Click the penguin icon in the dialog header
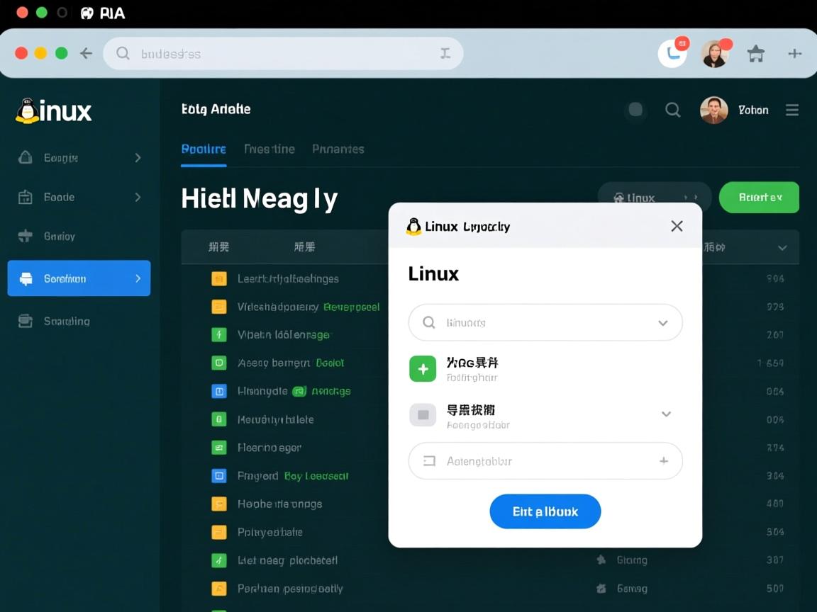The image size is (817, 612). [414, 225]
